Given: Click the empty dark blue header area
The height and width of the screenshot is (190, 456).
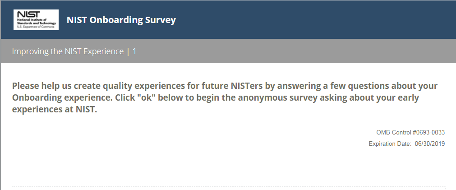Looking at the screenshot, I should (x=316, y=20).
